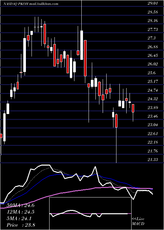Click the 23.46 price axis label
This screenshot has height=230, width=164.
pyautogui.click(x=153, y=116)
